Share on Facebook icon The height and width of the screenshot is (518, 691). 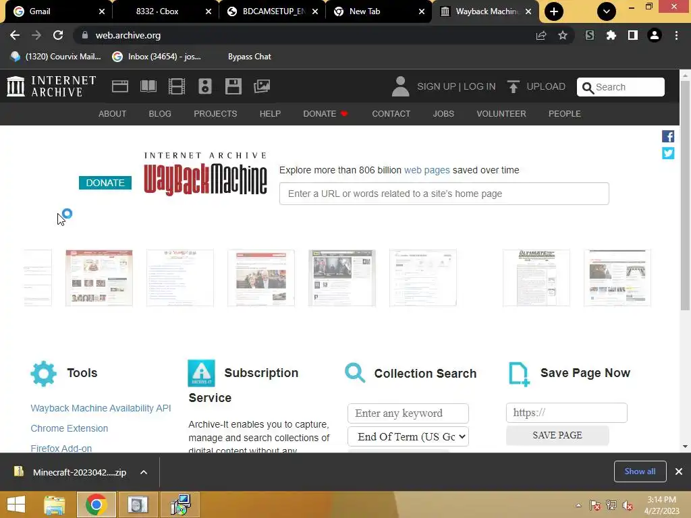tap(668, 136)
